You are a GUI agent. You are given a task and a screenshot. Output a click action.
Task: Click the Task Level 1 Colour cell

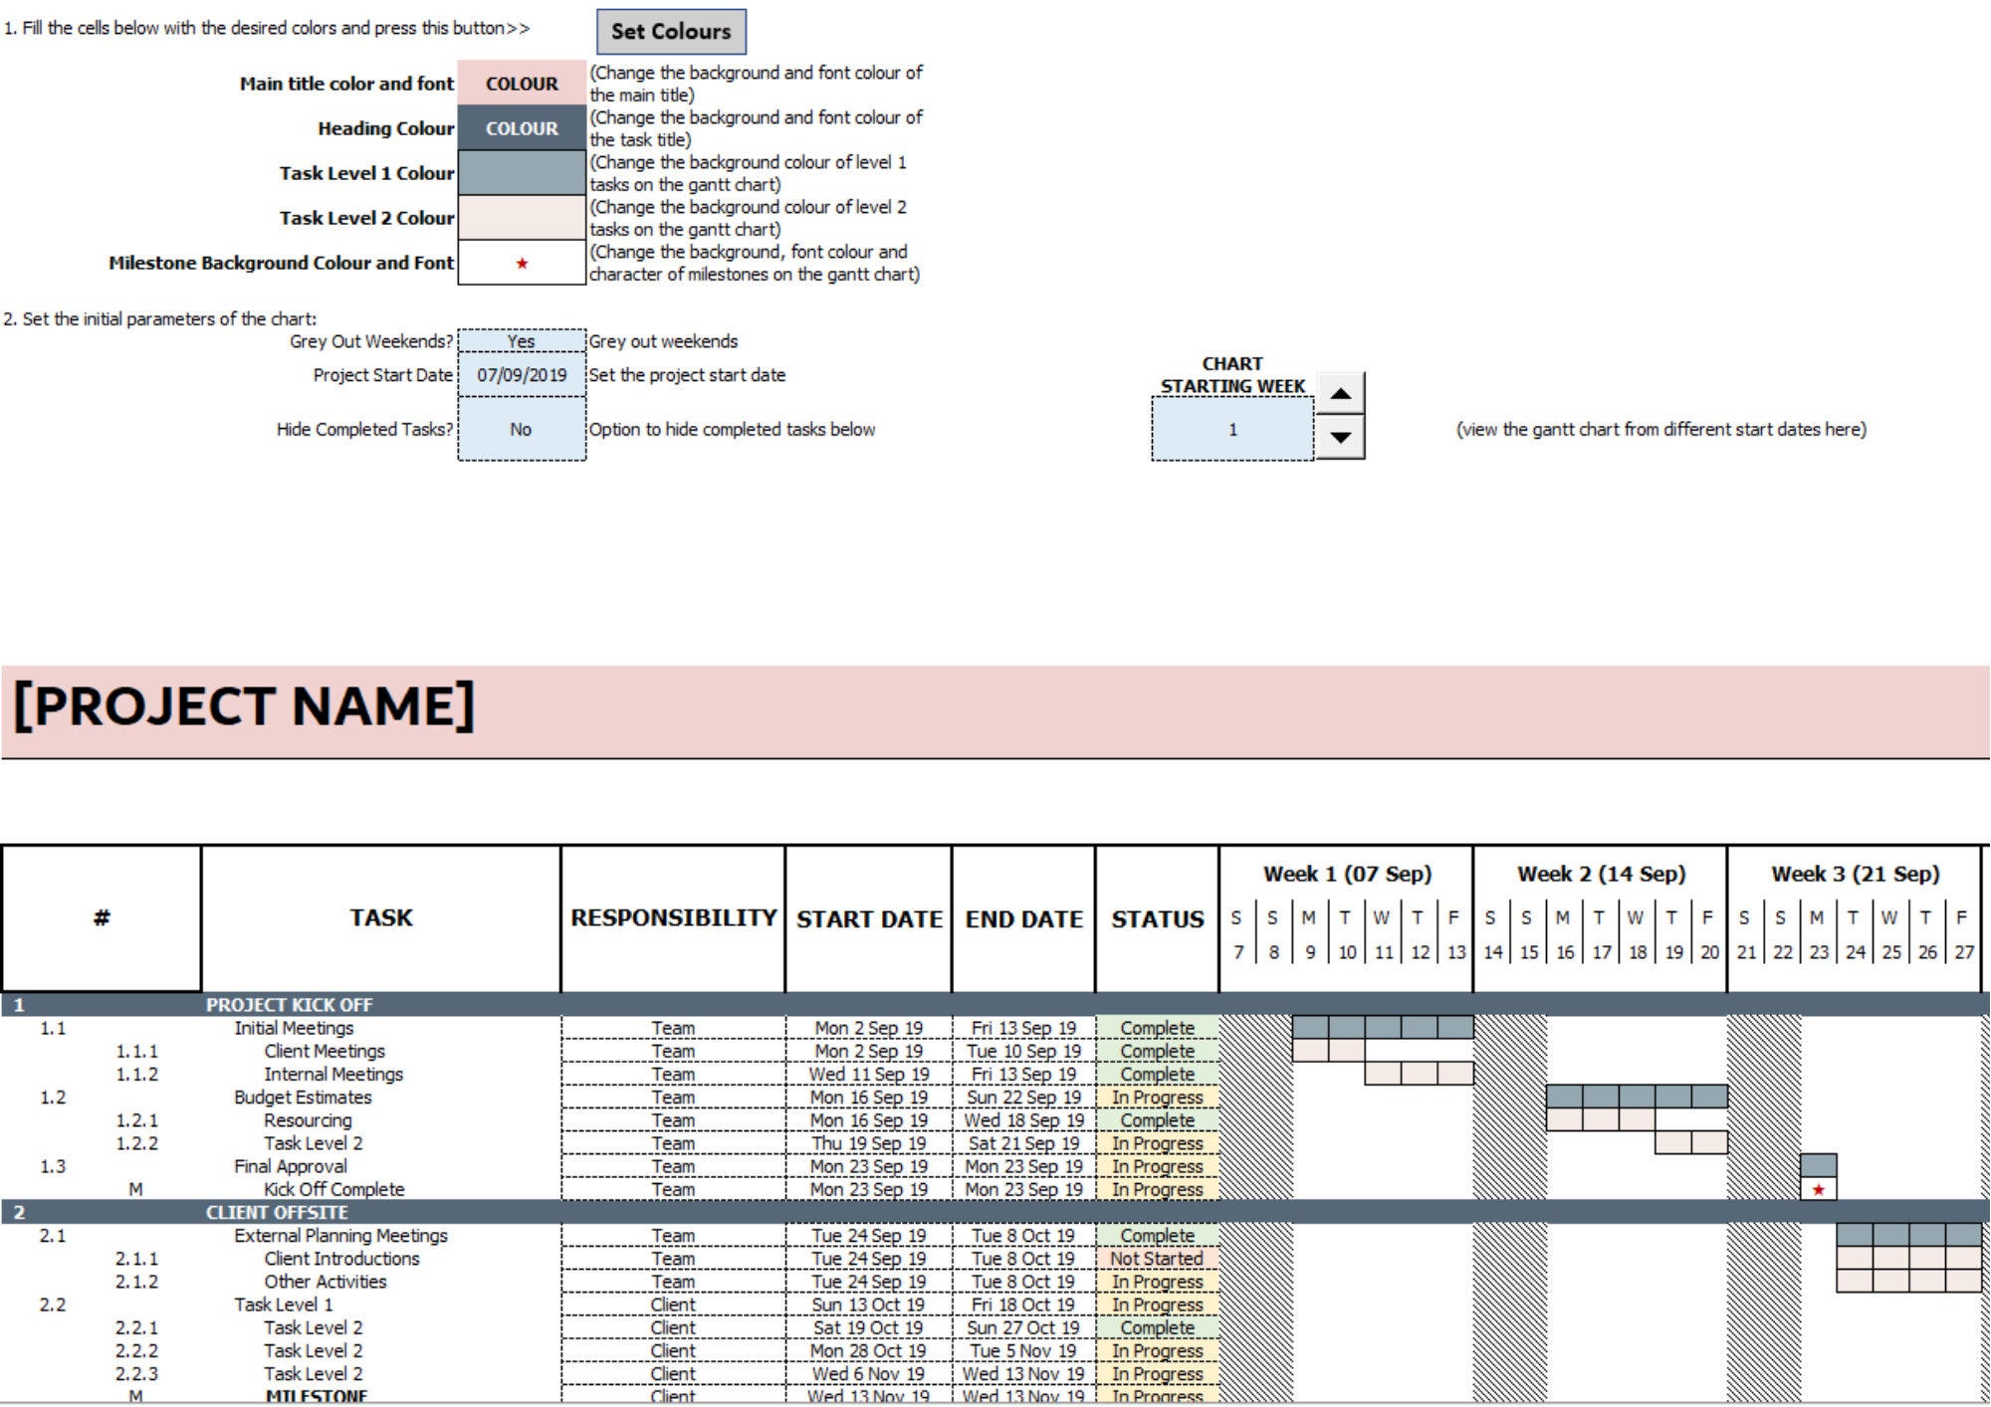[521, 172]
